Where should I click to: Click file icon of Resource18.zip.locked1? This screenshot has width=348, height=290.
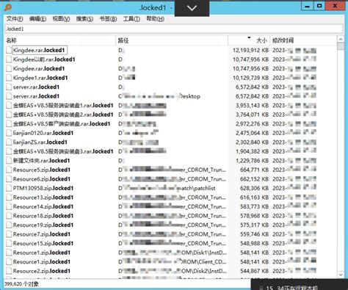[9, 216]
